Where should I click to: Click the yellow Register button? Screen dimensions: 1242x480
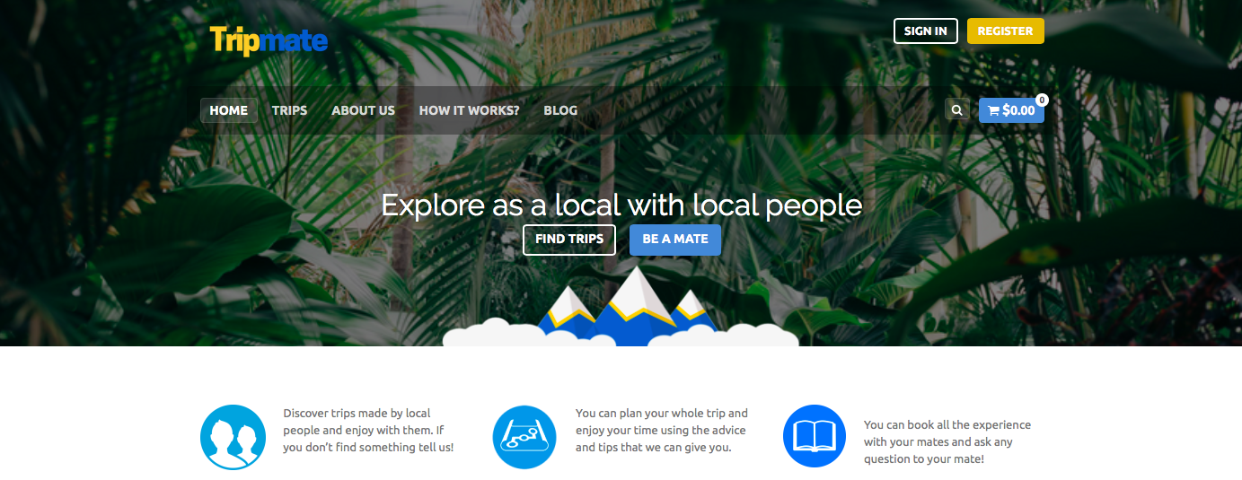tap(1006, 31)
